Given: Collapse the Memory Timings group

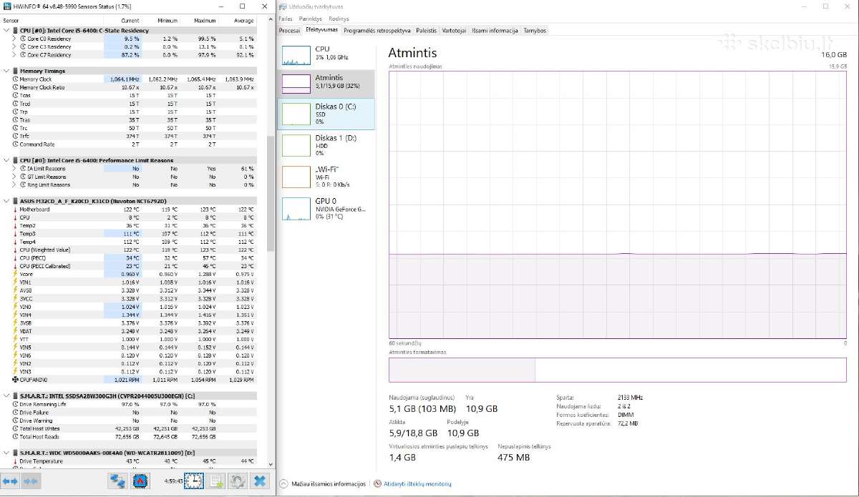Looking at the screenshot, I should (x=6, y=71).
